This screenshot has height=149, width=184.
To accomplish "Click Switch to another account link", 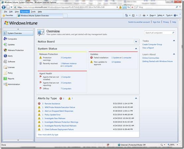I will pos(139,22).
